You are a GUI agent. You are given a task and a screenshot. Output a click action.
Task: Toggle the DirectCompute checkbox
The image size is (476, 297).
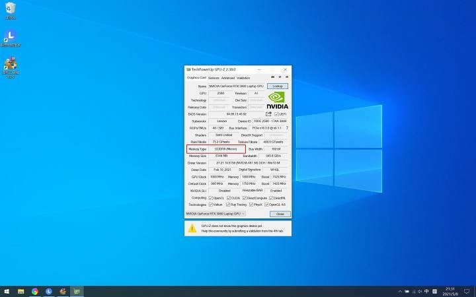[245, 198]
